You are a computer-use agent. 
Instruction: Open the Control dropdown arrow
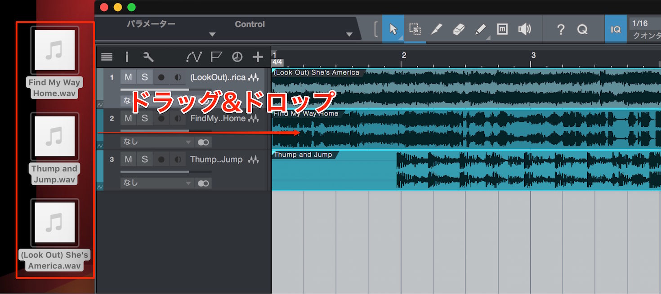349,35
